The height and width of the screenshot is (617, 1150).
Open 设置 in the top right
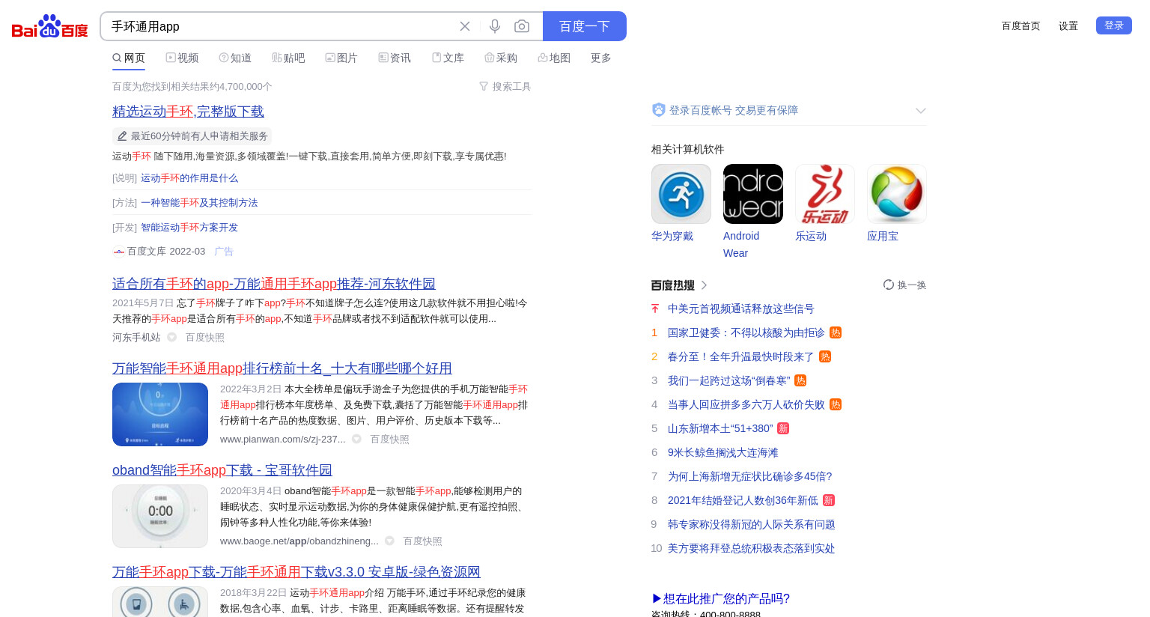pyautogui.click(x=1068, y=25)
